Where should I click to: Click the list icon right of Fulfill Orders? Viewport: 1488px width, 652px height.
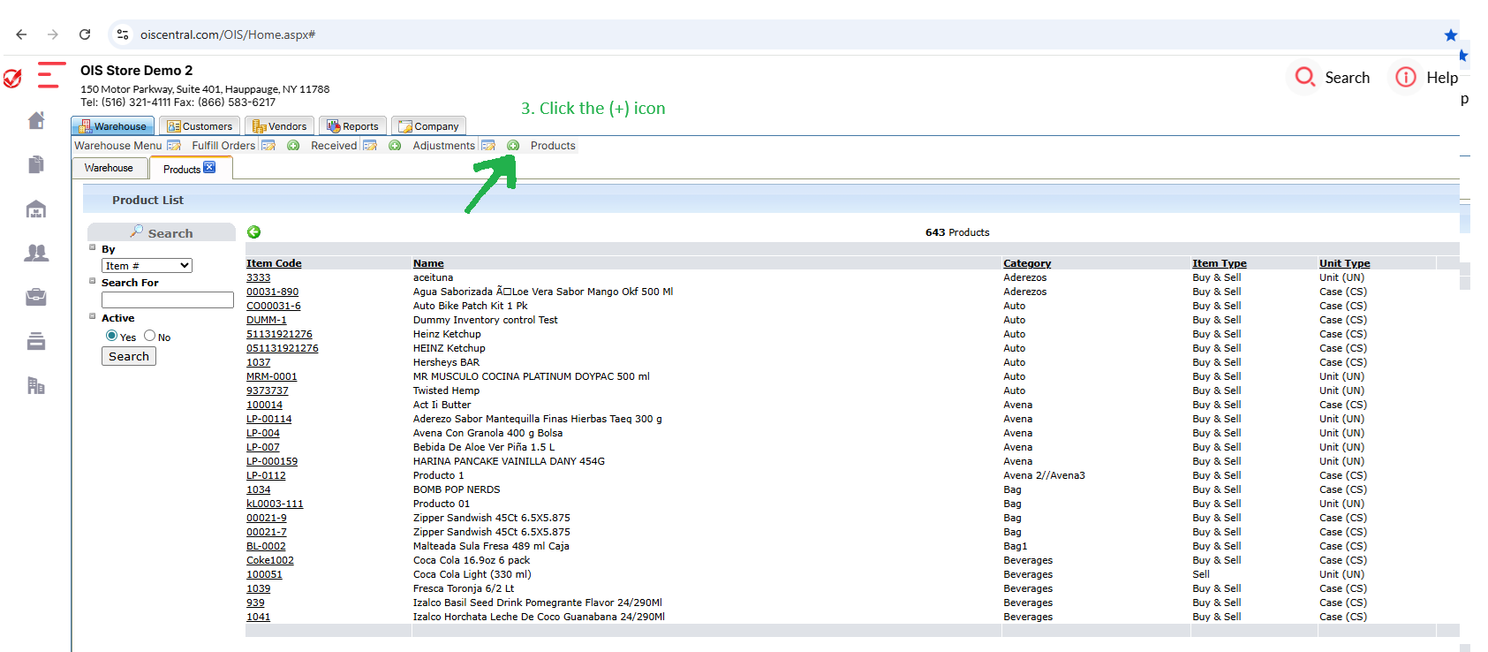point(268,146)
